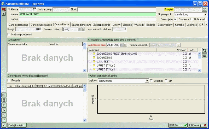
Task: Click the calculator icon in left sidebar
Action: (4, 100)
